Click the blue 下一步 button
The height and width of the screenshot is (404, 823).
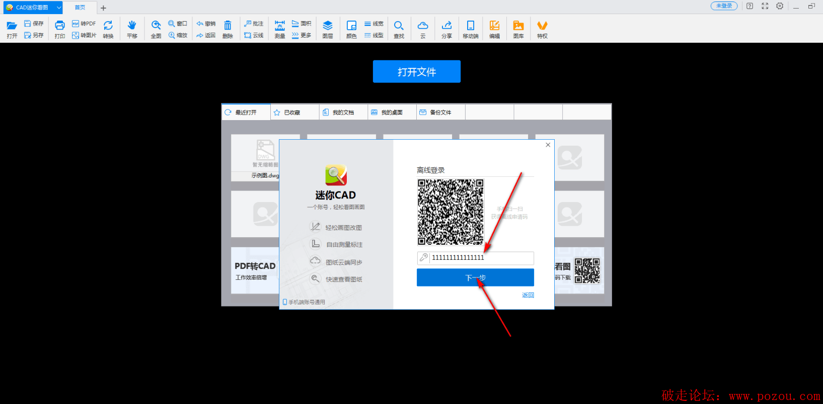tap(475, 277)
